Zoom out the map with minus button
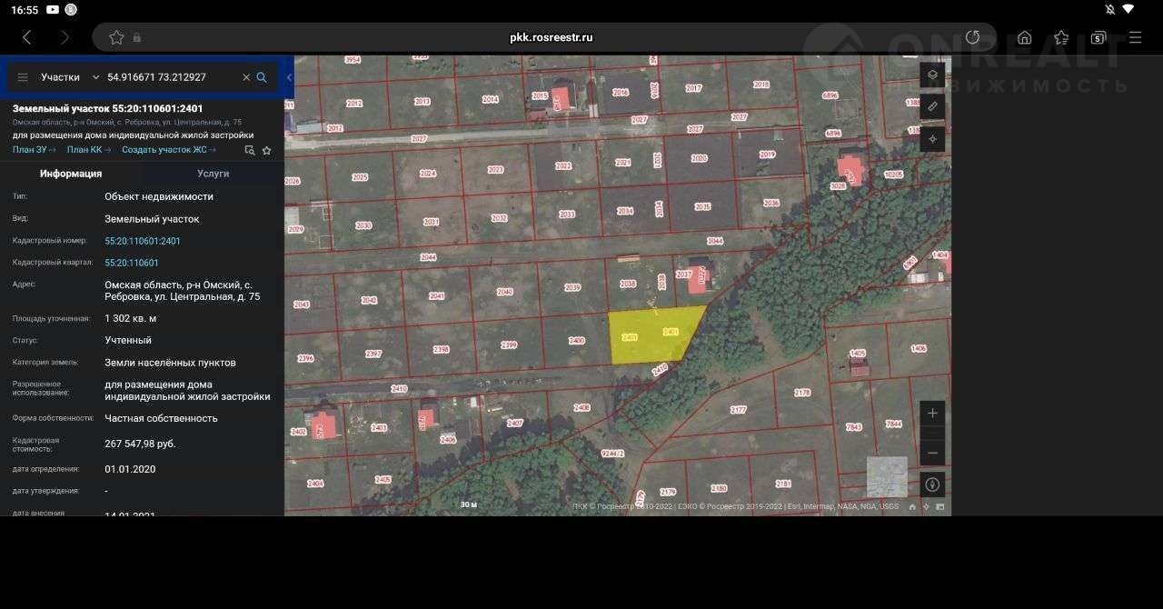This screenshot has width=1163, height=609. (x=932, y=452)
